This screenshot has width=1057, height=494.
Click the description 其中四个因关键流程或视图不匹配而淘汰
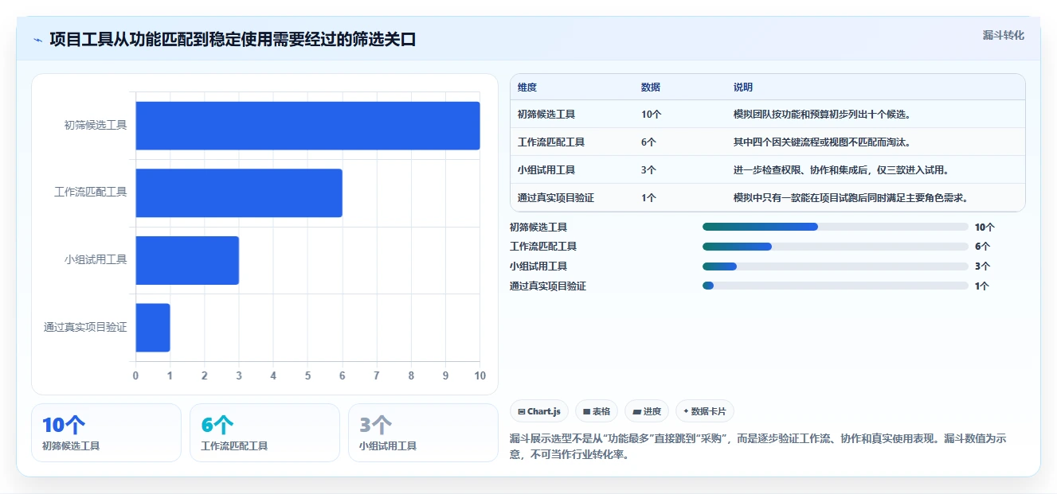pos(822,142)
